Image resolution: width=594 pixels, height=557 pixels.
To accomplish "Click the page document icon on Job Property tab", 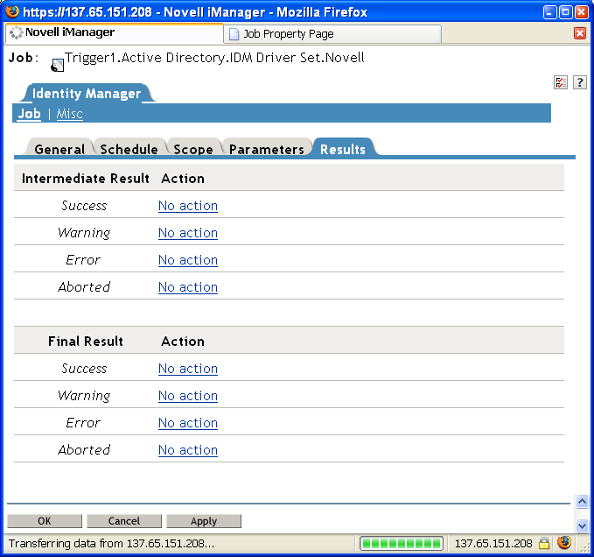I will (x=234, y=34).
